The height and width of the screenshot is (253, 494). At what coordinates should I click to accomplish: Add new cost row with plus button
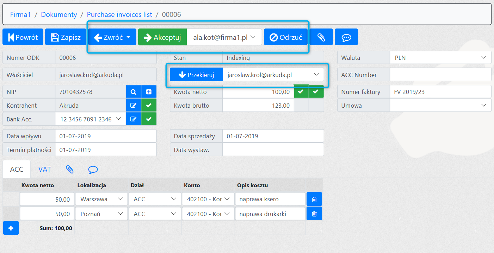click(x=11, y=228)
